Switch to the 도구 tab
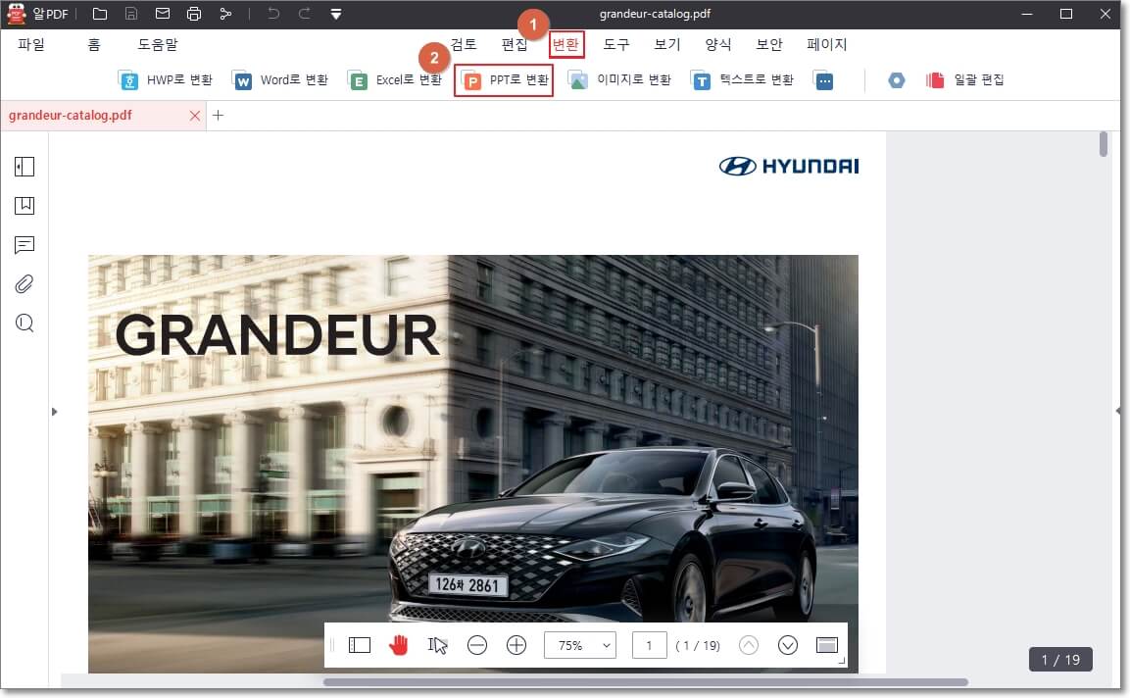Screen dimensions: 1130x698 pos(616,45)
